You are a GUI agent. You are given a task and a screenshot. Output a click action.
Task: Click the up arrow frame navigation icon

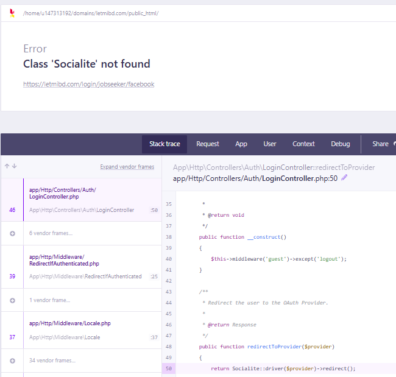7,166
